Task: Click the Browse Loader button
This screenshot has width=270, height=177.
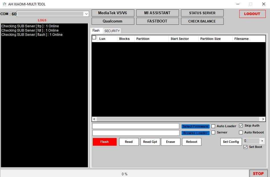Action: point(195,133)
